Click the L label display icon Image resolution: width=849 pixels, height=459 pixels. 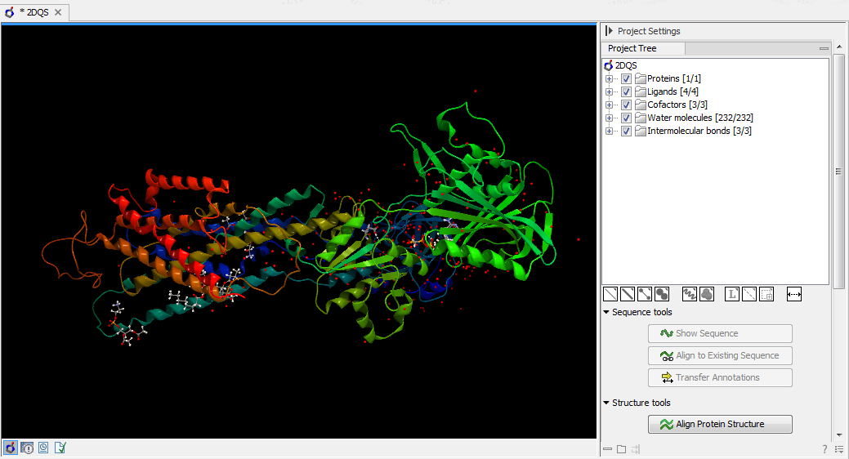coord(732,294)
